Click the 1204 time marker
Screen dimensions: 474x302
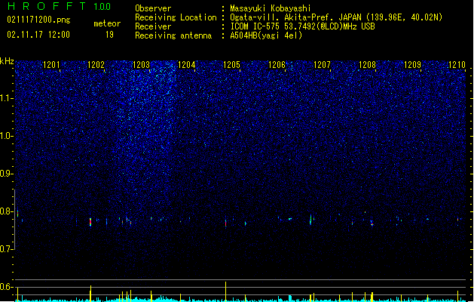click(x=187, y=64)
